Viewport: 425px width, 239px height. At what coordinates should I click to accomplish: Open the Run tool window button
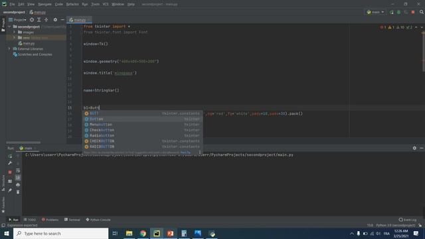pos(13,220)
